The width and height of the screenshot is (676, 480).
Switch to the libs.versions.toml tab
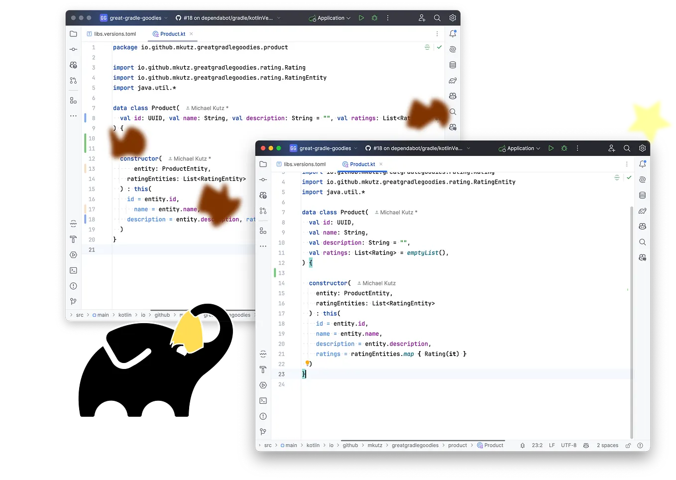[305, 164]
